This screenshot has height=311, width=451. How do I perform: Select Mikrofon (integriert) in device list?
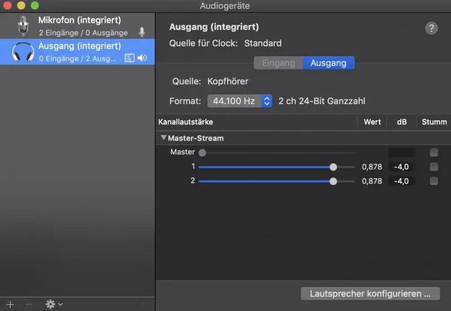click(79, 26)
